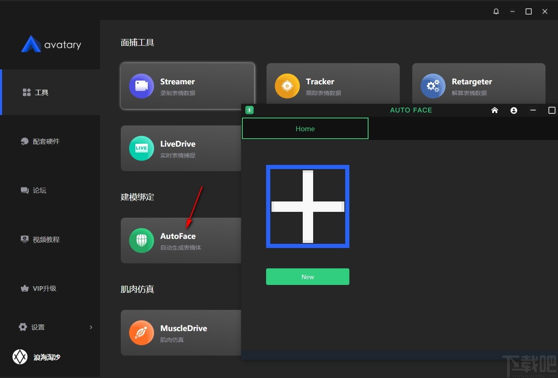Click the Home icon in Auto Face window
The height and width of the screenshot is (378, 558).
(x=495, y=110)
